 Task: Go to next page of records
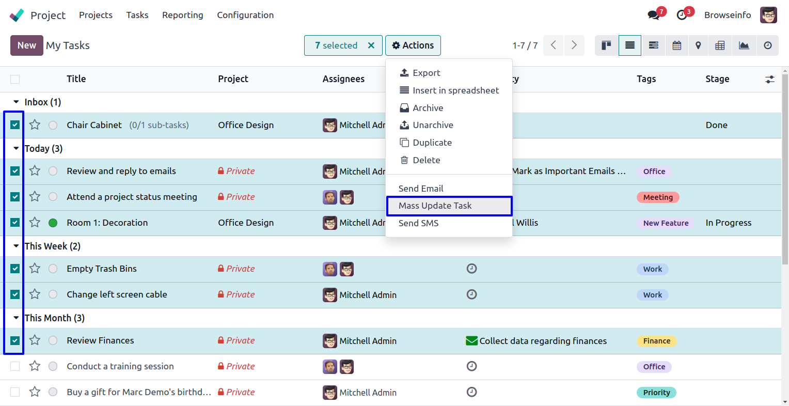[574, 45]
